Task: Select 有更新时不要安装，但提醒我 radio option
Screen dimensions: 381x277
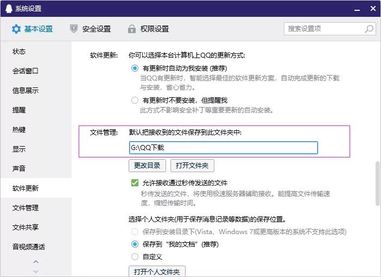Action: click(135, 100)
